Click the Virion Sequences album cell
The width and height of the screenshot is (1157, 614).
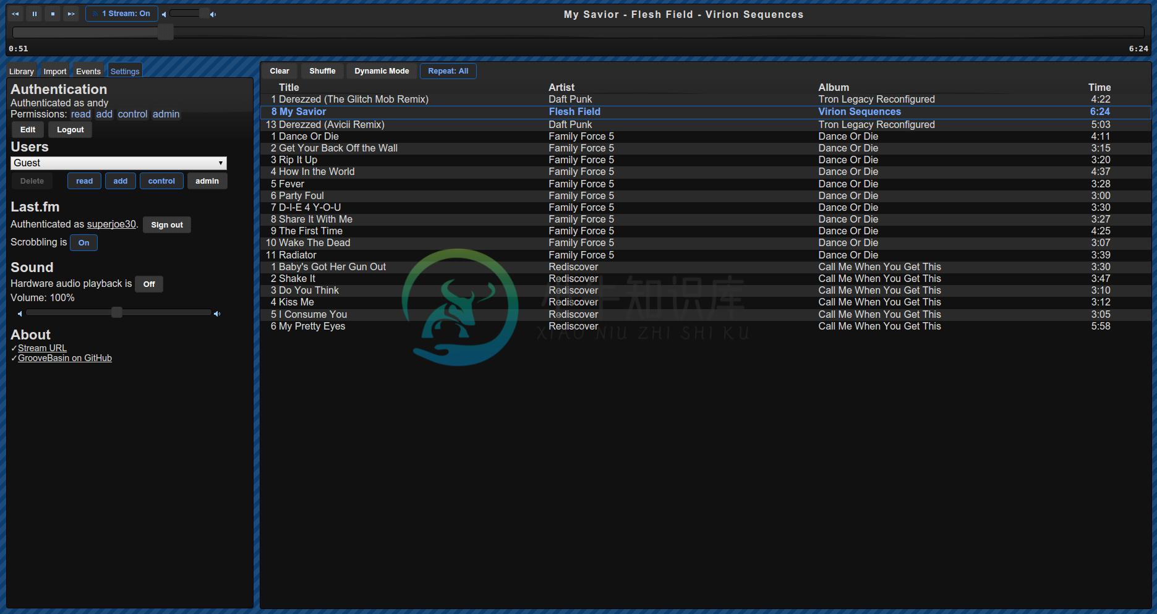click(x=860, y=112)
